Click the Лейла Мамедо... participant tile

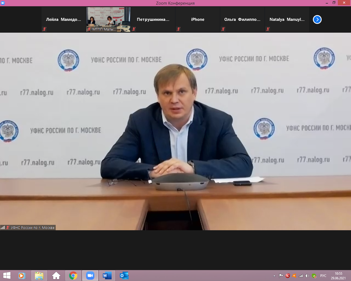[64, 19]
